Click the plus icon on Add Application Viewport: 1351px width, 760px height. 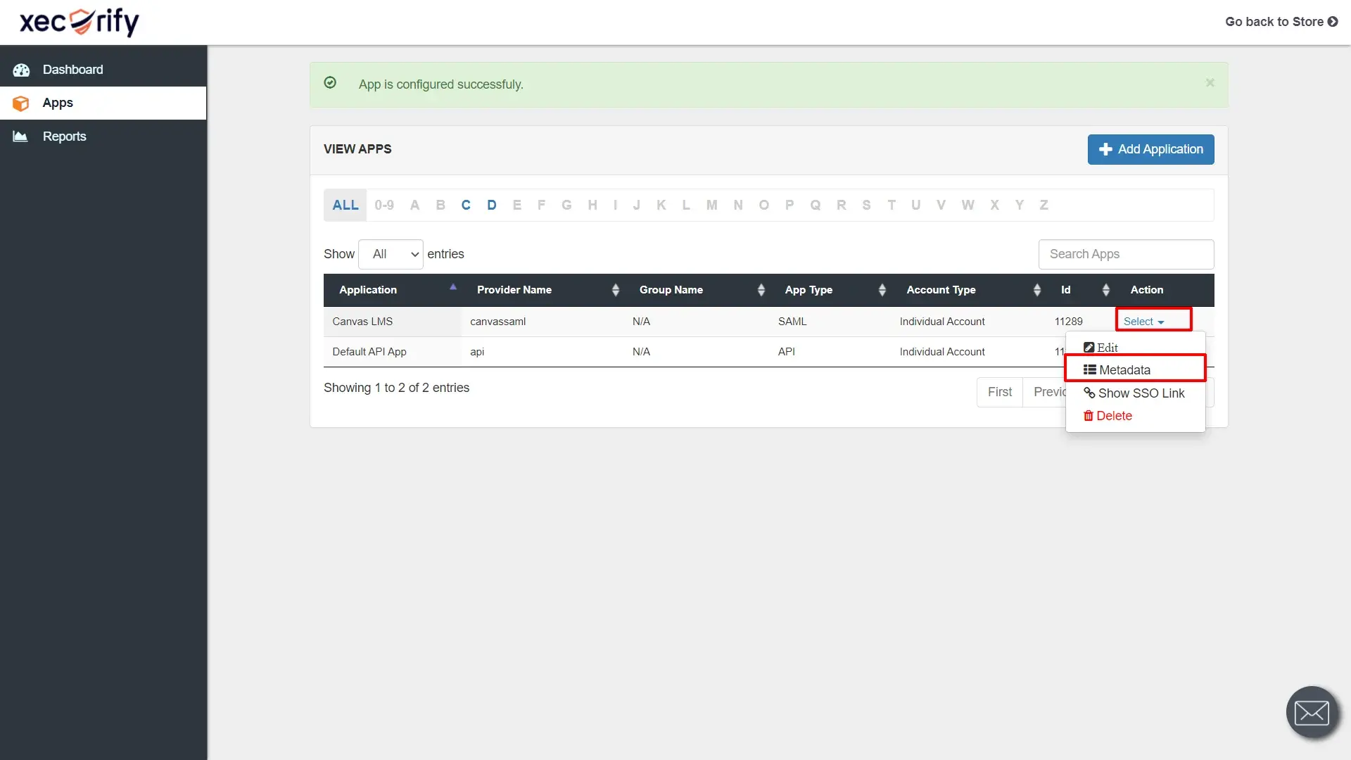1105,149
